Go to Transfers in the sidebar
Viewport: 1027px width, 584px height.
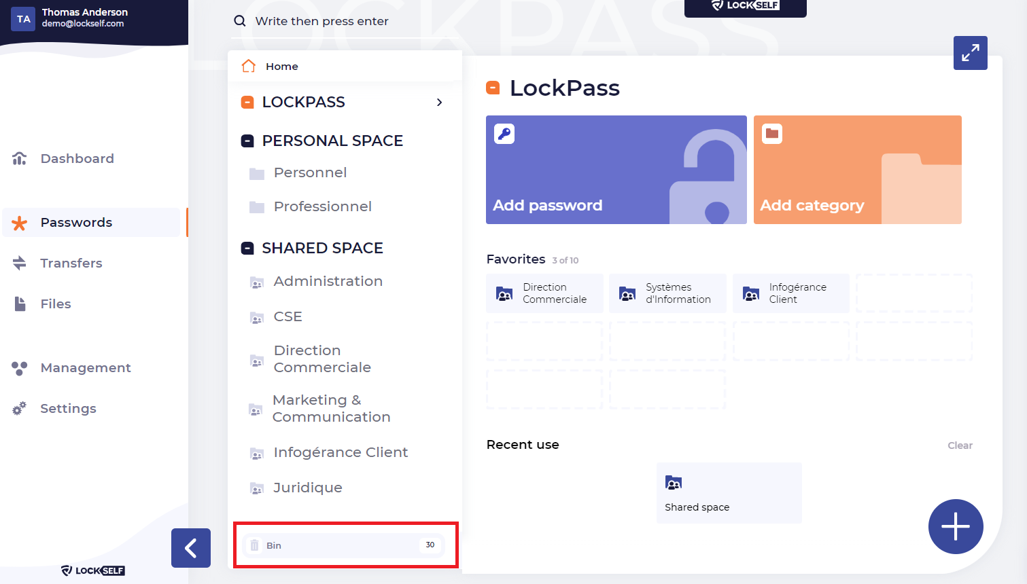tap(71, 263)
